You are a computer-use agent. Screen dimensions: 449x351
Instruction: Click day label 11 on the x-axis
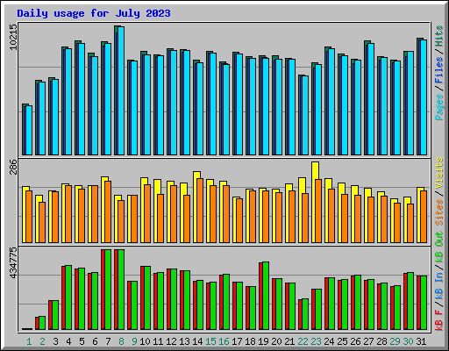point(158,341)
